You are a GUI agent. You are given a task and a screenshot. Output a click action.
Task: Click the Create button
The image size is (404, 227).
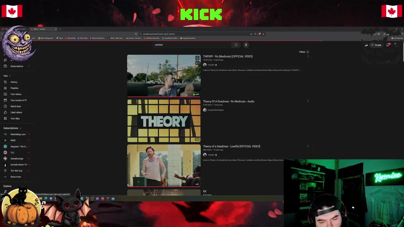coord(376,45)
